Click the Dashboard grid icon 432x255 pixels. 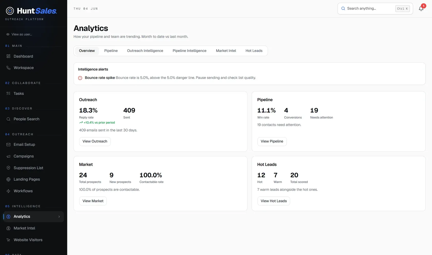click(x=8, y=56)
